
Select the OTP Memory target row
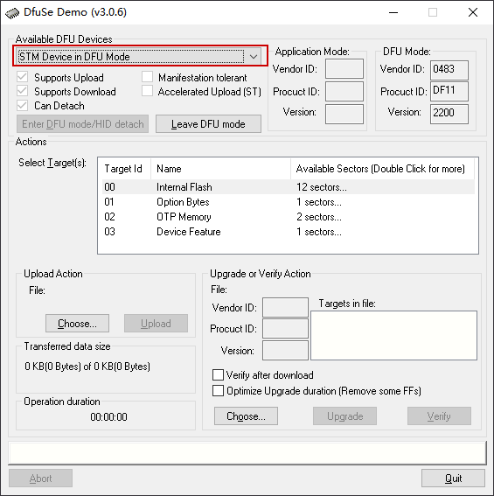click(x=289, y=217)
